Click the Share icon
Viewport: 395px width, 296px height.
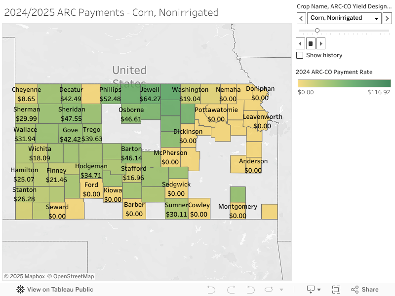click(355, 290)
